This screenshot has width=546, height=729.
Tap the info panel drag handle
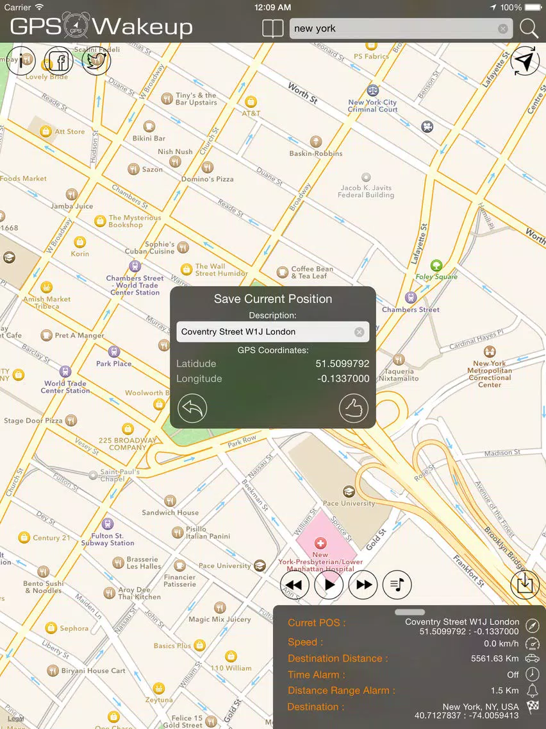click(x=409, y=612)
